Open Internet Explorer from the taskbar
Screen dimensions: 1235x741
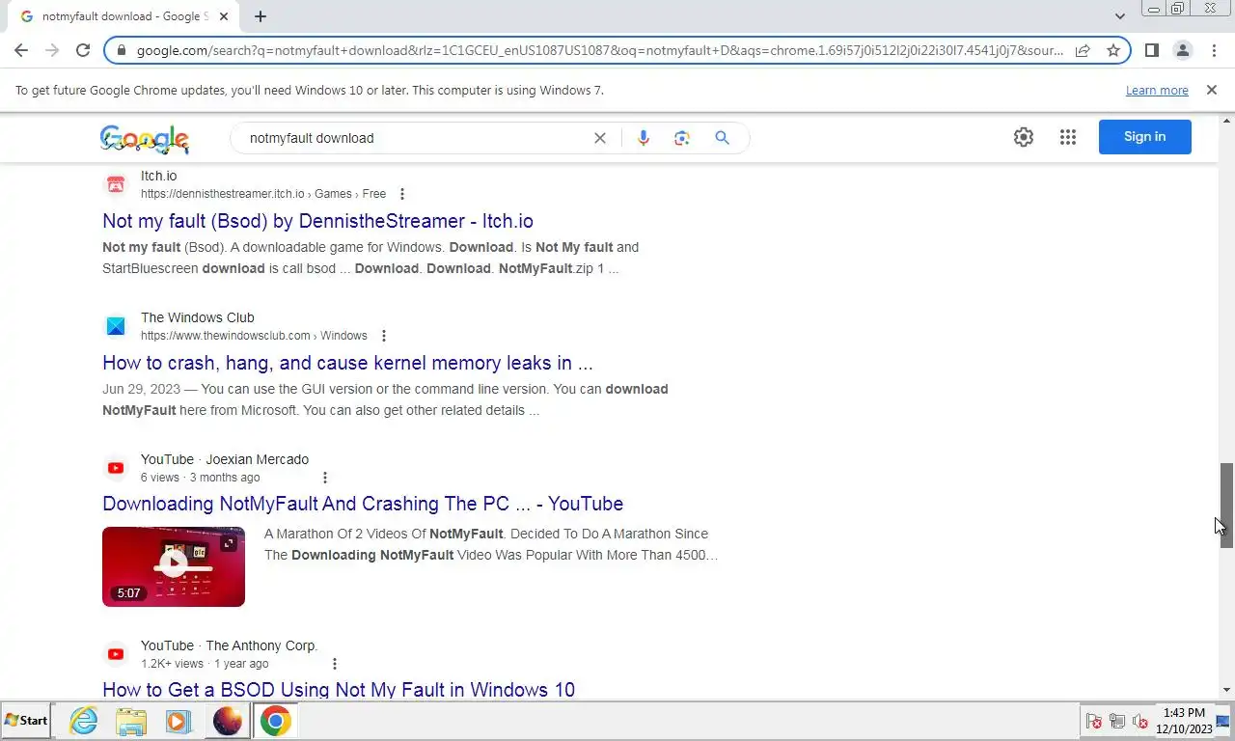(x=84, y=721)
